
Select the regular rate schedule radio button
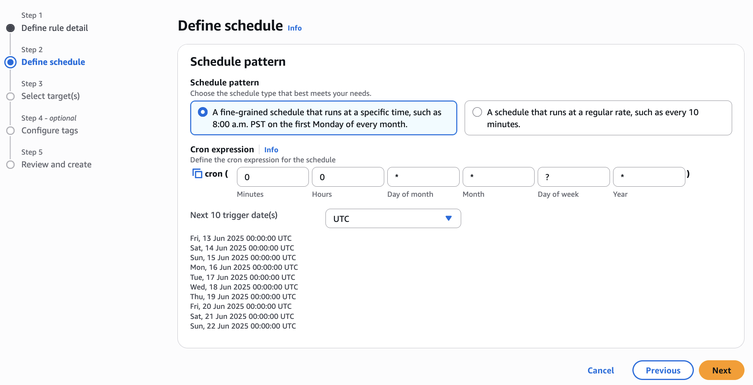(x=477, y=112)
